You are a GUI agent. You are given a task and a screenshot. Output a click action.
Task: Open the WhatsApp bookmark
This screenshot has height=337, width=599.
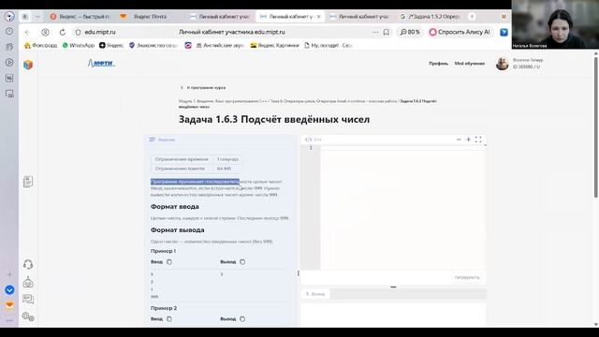pyautogui.click(x=79, y=45)
